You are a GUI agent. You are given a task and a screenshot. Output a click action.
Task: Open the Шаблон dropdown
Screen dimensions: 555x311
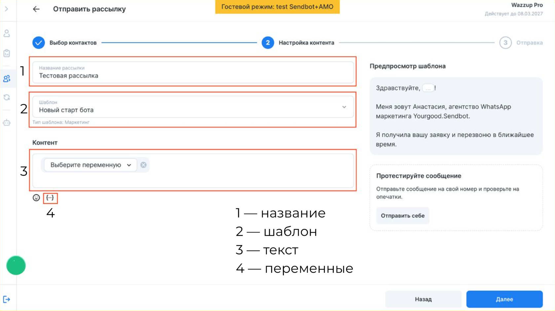point(193,107)
